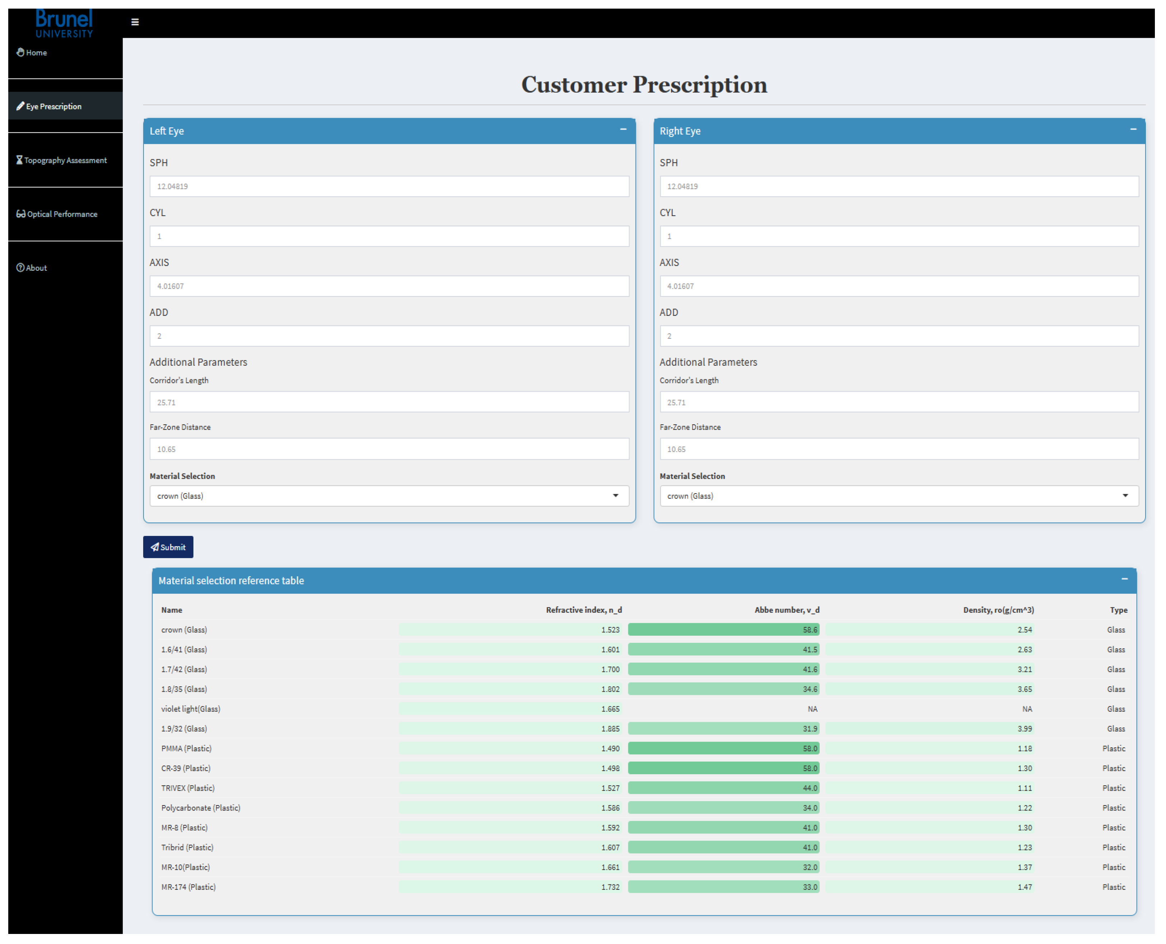Click the About question mark icon

(20, 267)
